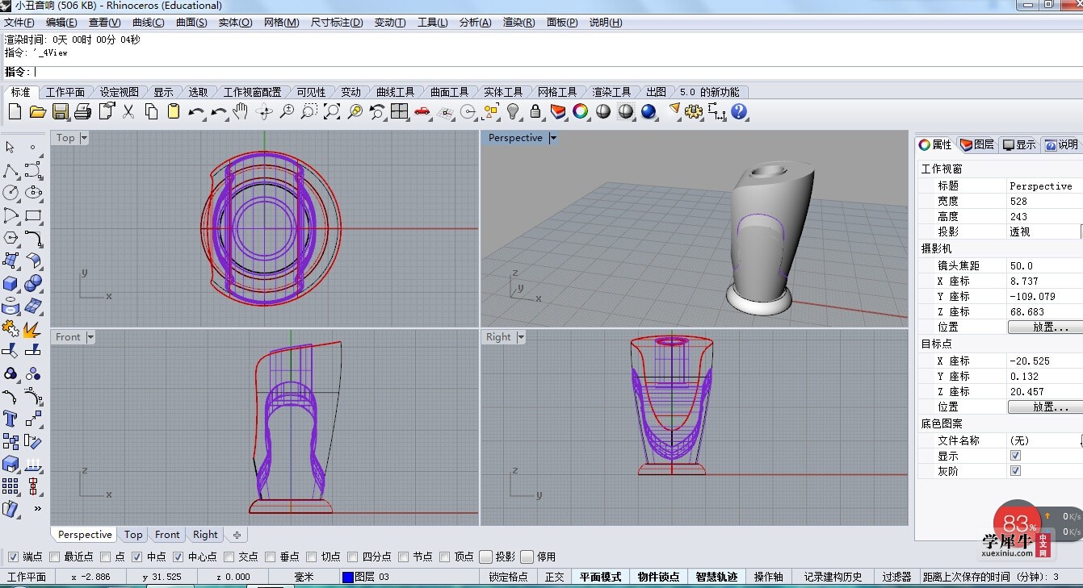Open a file with the folder icon
Viewport: 1083px width, 588px height.
tap(37, 112)
